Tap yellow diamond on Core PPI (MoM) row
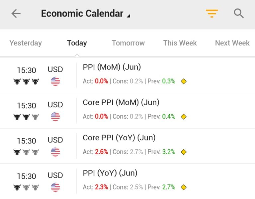 pos(184,117)
